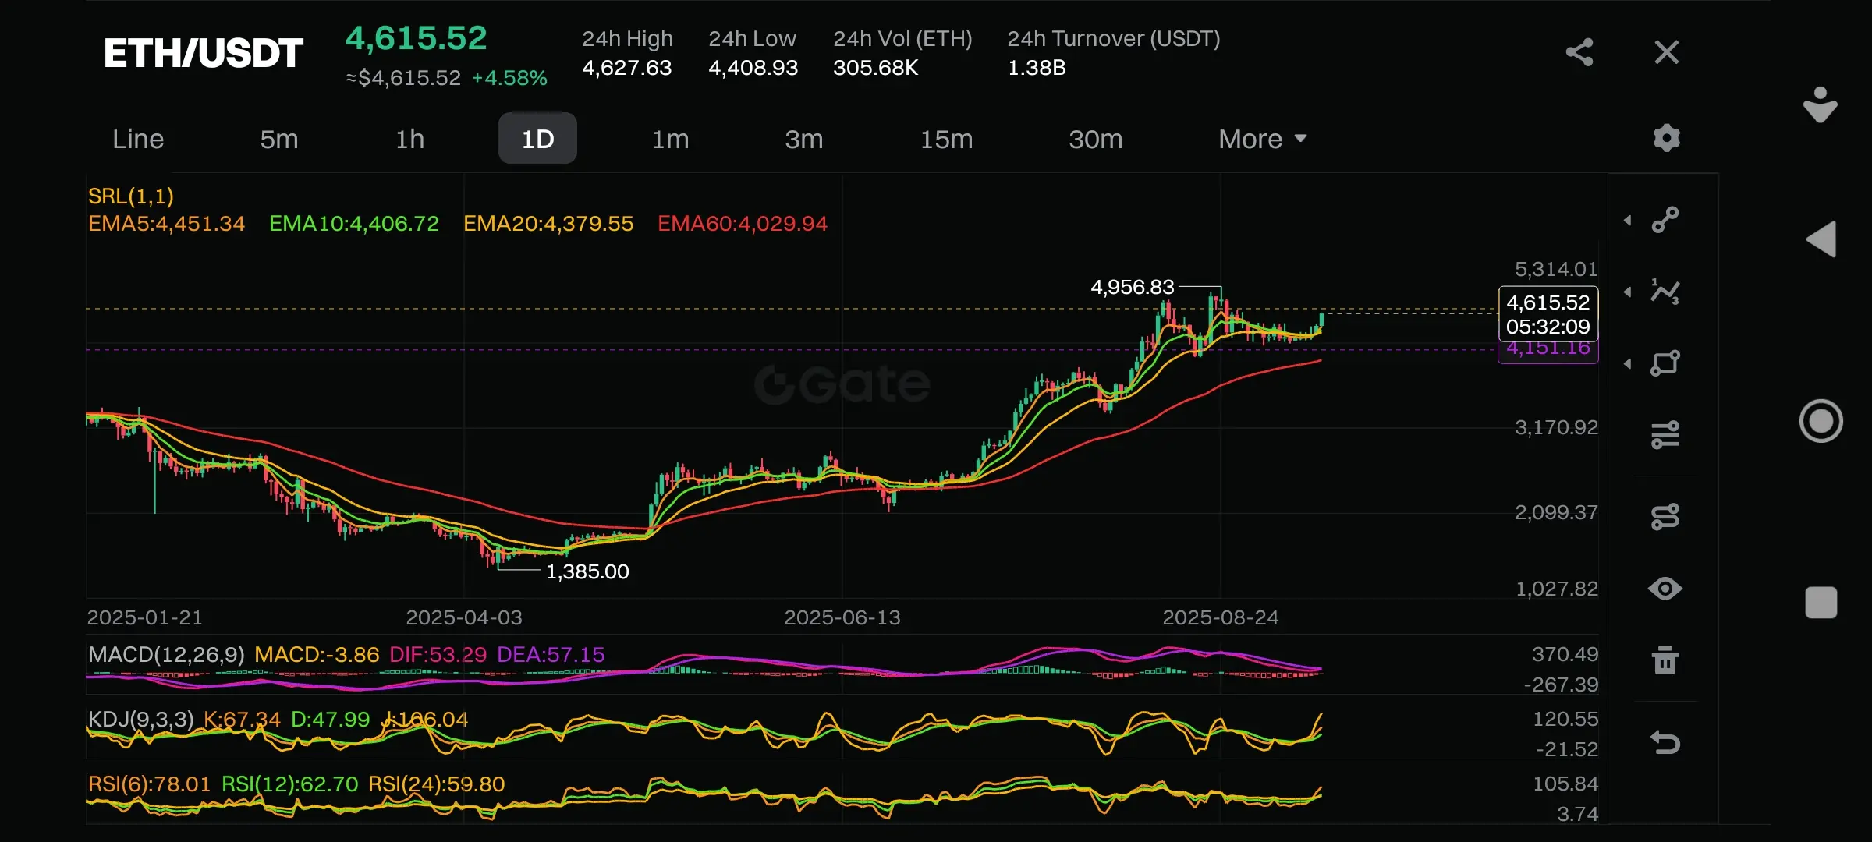Click the EMA60:4,029.94 label
Screen dimensions: 1872x842
[x=743, y=224]
